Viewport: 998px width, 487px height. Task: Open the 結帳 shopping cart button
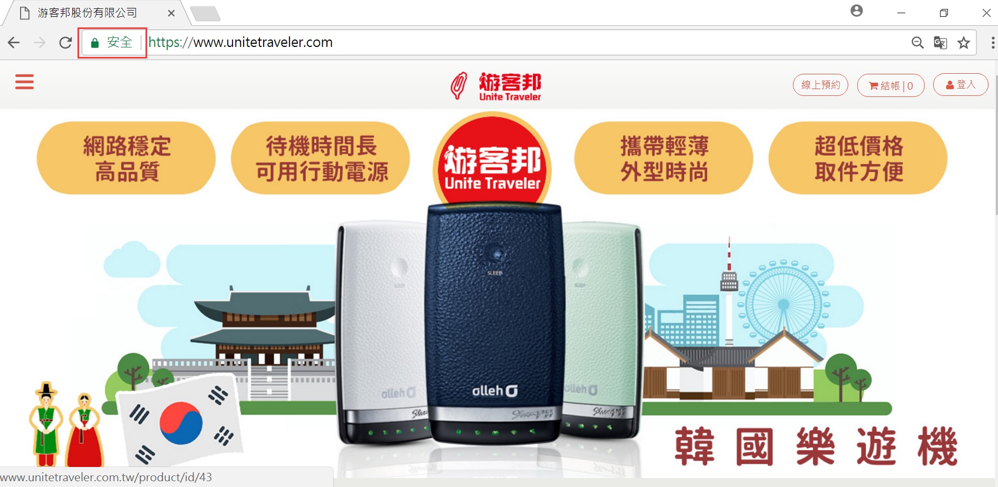[890, 85]
